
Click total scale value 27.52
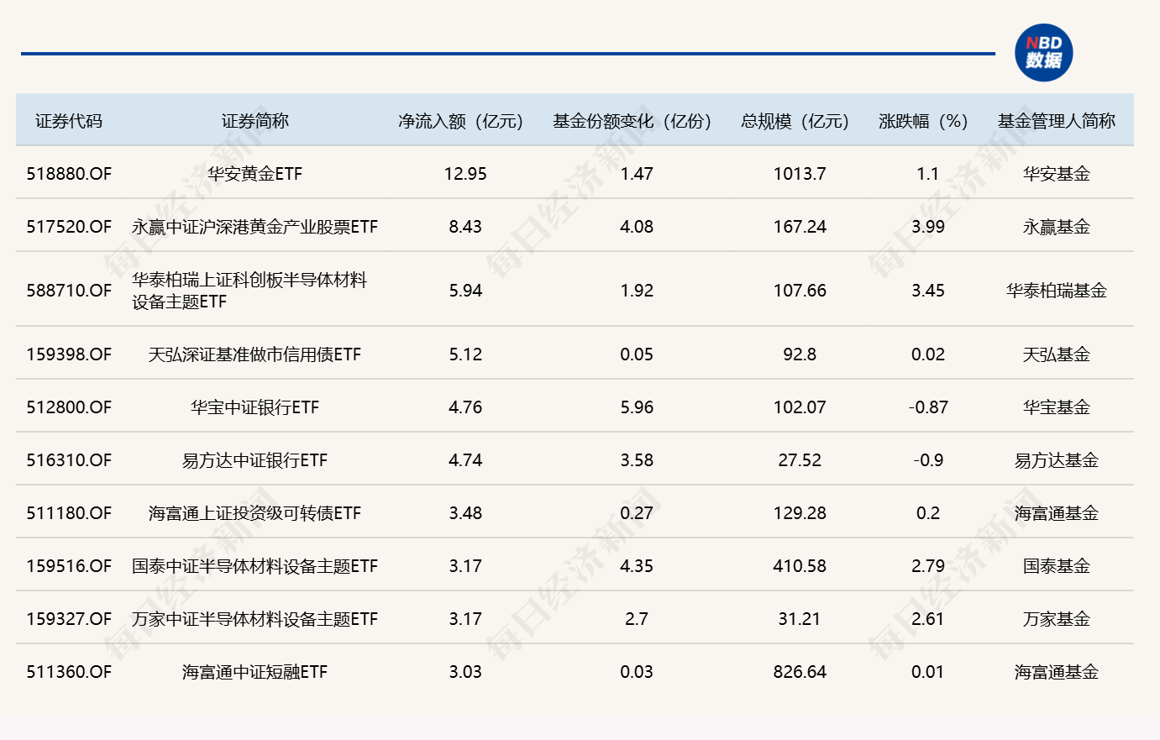tap(800, 460)
